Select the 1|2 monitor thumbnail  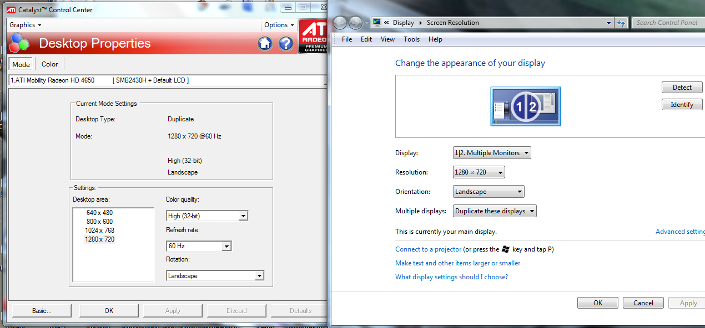(525, 106)
